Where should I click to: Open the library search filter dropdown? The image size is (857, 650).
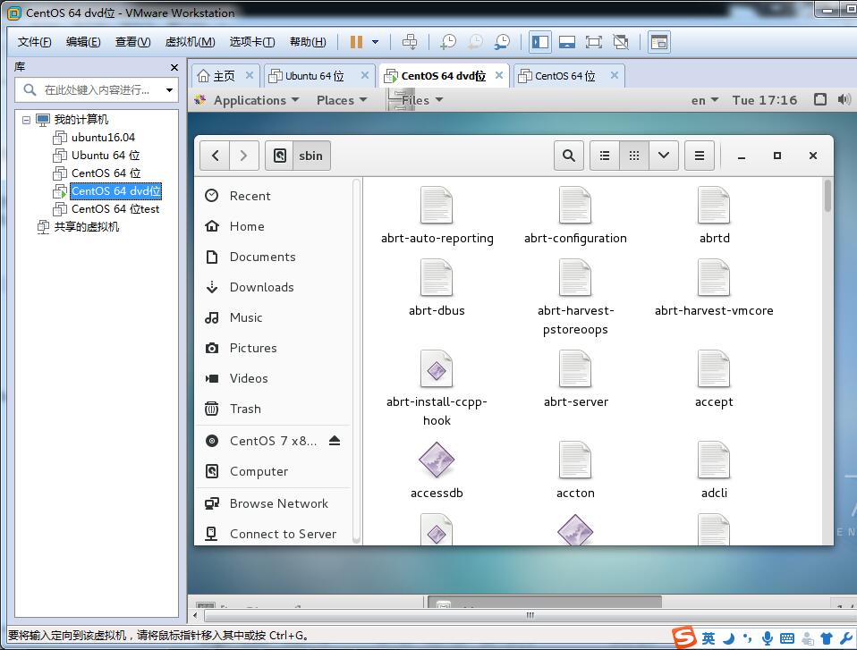coord(169,90)
